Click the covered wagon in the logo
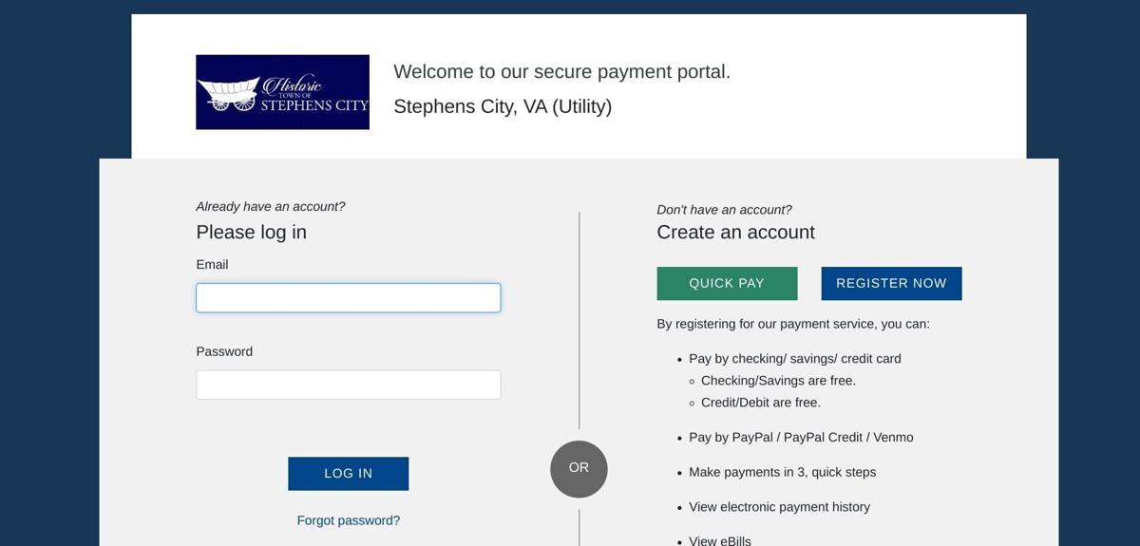This screenshot has height=546, width=1140. (x=229, y=94)
